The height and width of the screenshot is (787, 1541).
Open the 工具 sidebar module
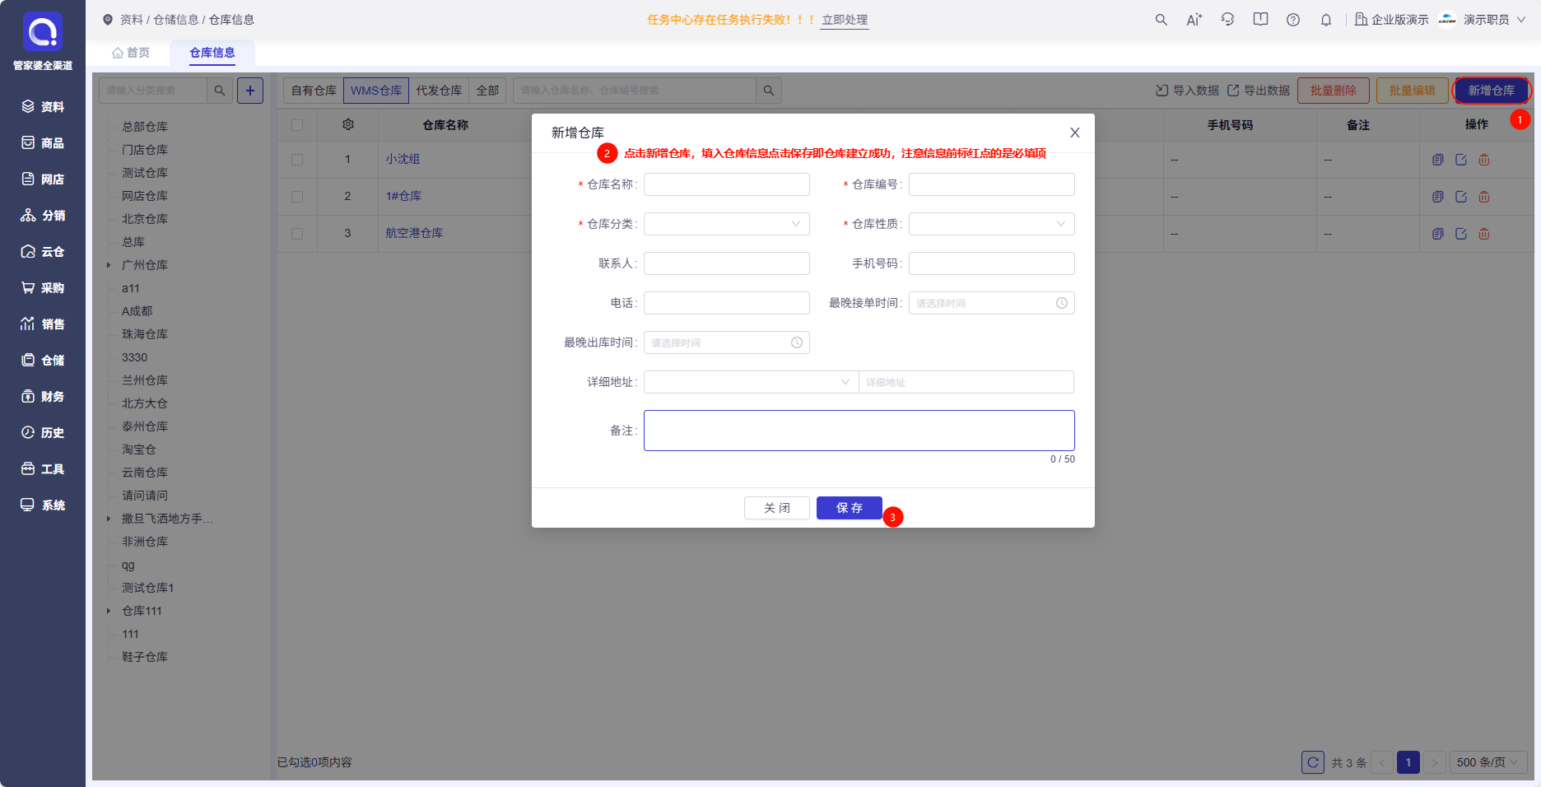coord(43,468)
